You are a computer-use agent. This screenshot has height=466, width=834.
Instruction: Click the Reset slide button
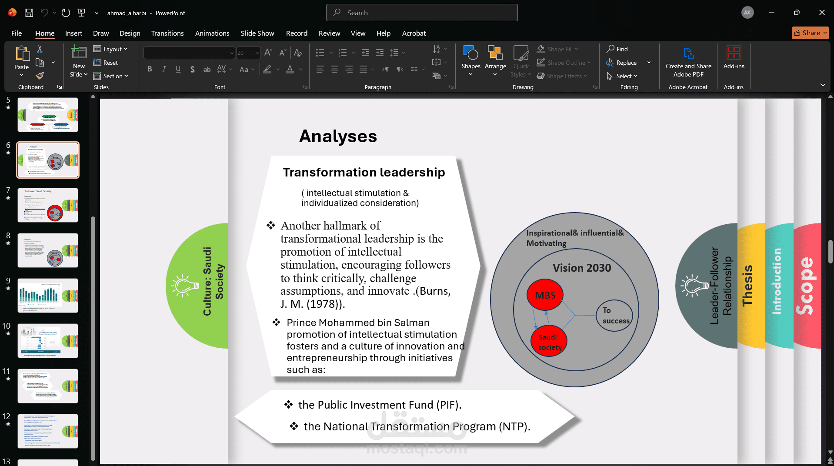105,63
